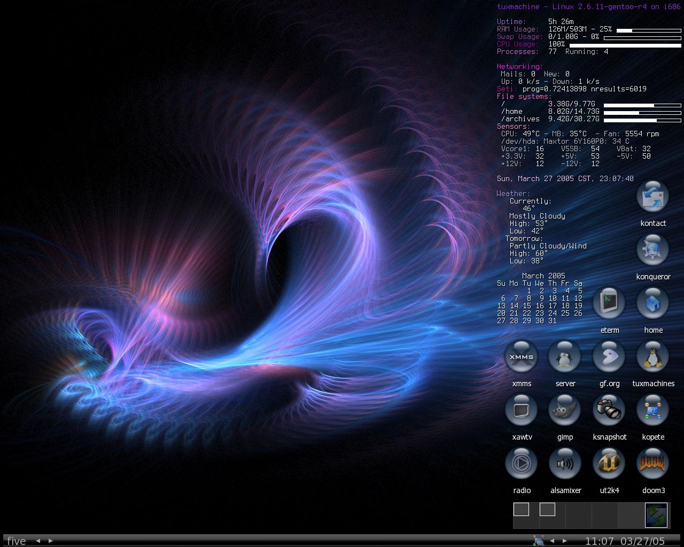Click the left arrow beside the toolbar clock

pyautogui.click(x=552, y=541)
